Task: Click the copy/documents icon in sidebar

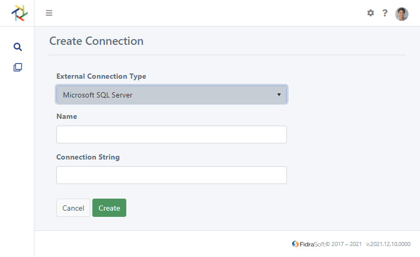Action: click(x=18, y=67)
